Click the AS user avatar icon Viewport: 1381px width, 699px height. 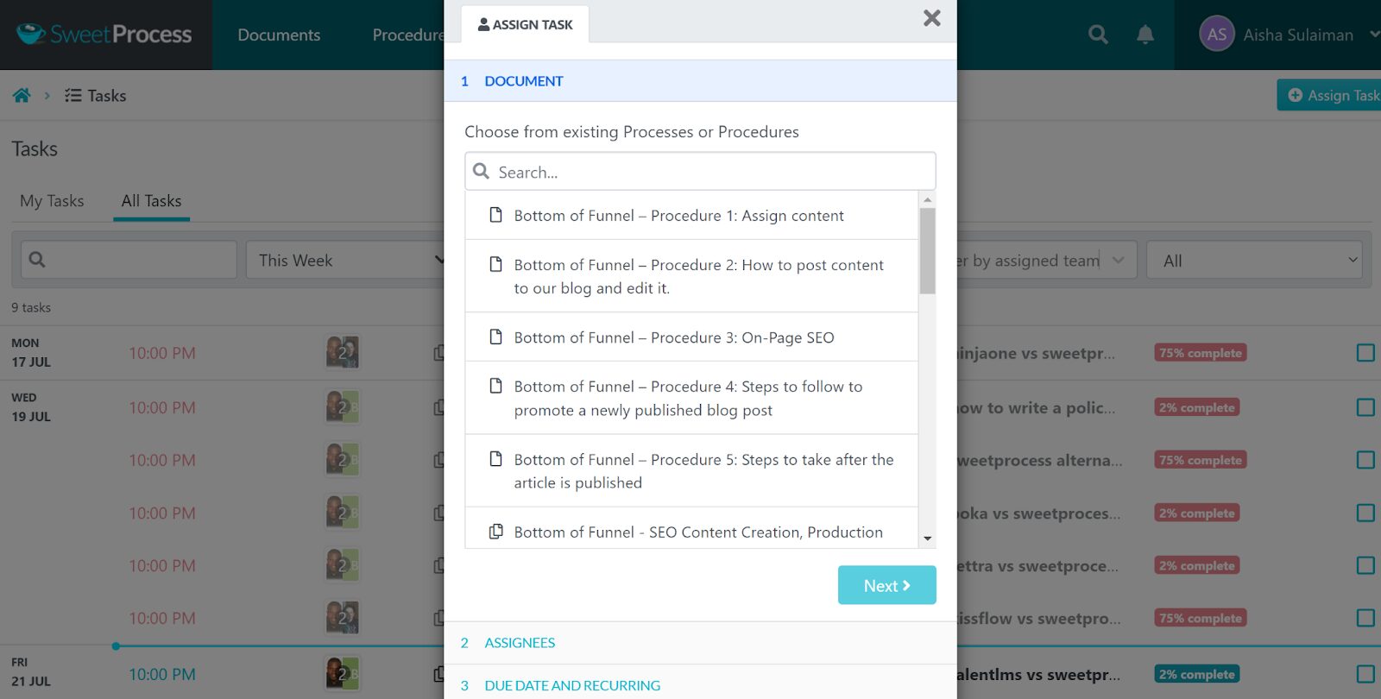(x=1216, y=35)
